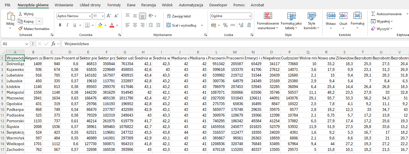Toggle bold formatting
The width and height of the screenshot is (409, 154).
coord(60,25)
